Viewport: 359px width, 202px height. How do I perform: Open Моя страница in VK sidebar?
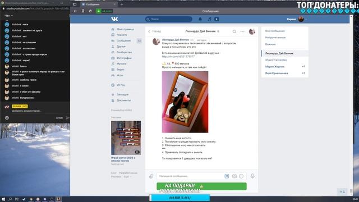coord(125,29)
